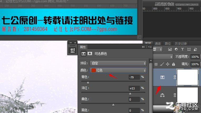Filter layers by type T icon

(183, 49)
